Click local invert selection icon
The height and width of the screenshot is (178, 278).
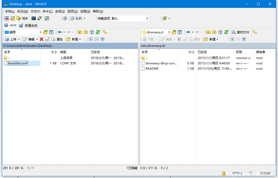pyautogui.click(x=103, y=39)
